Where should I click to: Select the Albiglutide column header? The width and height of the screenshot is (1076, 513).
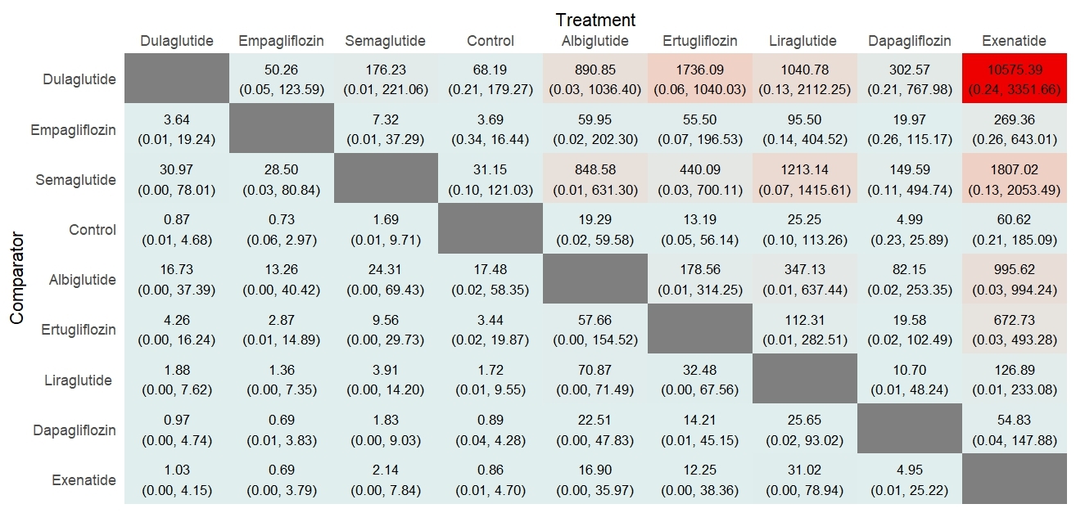(595, 41)
